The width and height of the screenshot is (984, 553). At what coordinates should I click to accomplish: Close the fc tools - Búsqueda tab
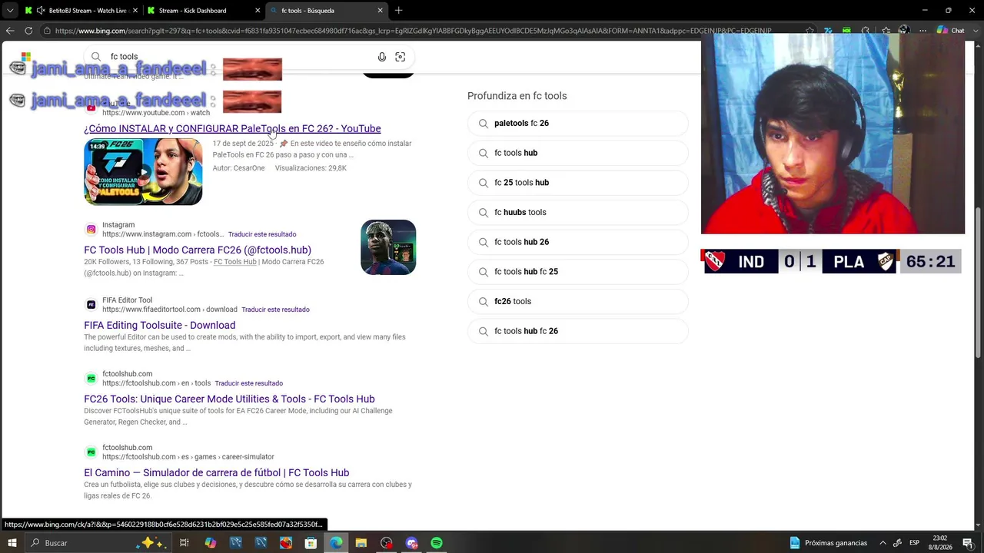click(380, 11)
